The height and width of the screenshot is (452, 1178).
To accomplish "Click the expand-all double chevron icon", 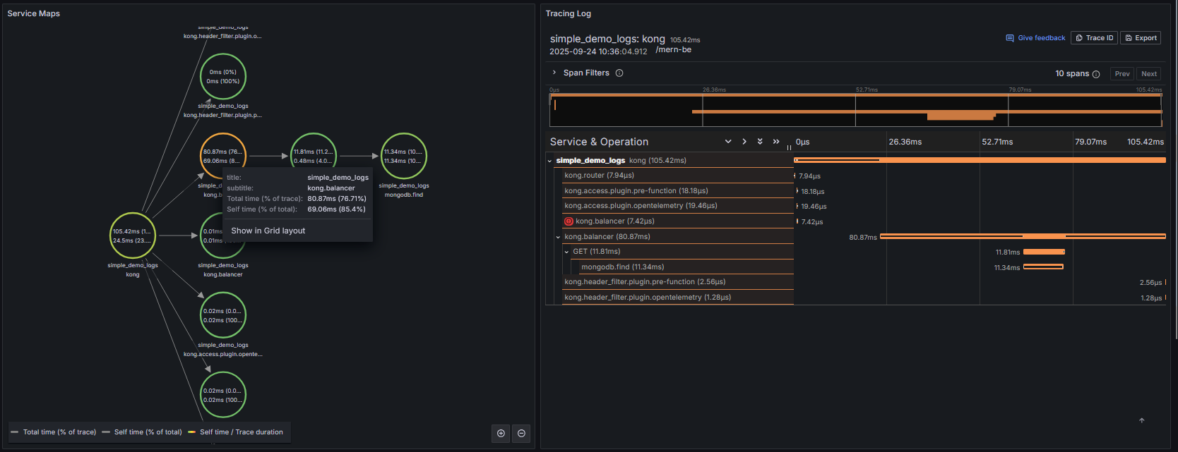I will click(760, 142).
